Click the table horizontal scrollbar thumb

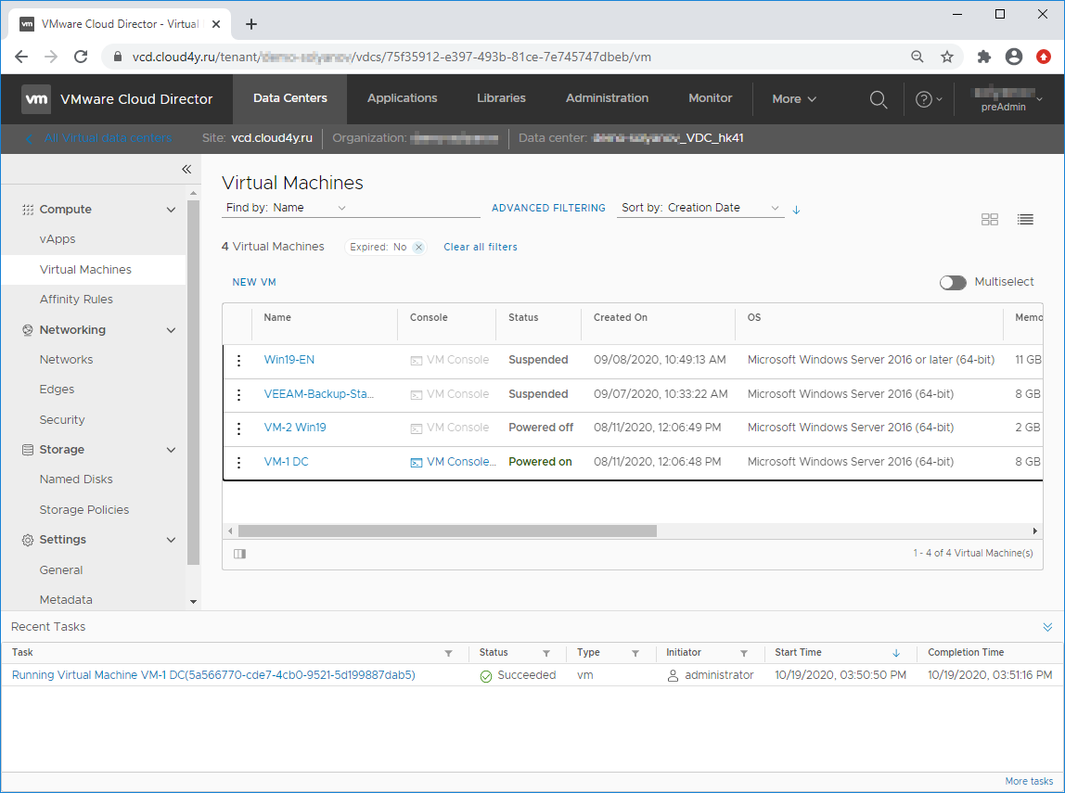(447, 531)
